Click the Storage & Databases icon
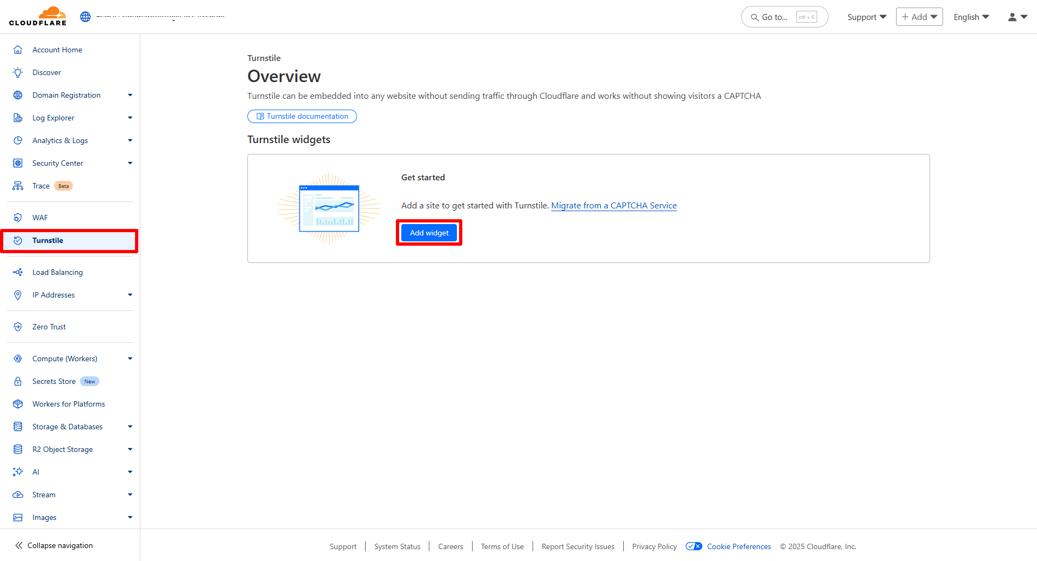Screen dimensions: 1037x561 click(x=18, y=427)
